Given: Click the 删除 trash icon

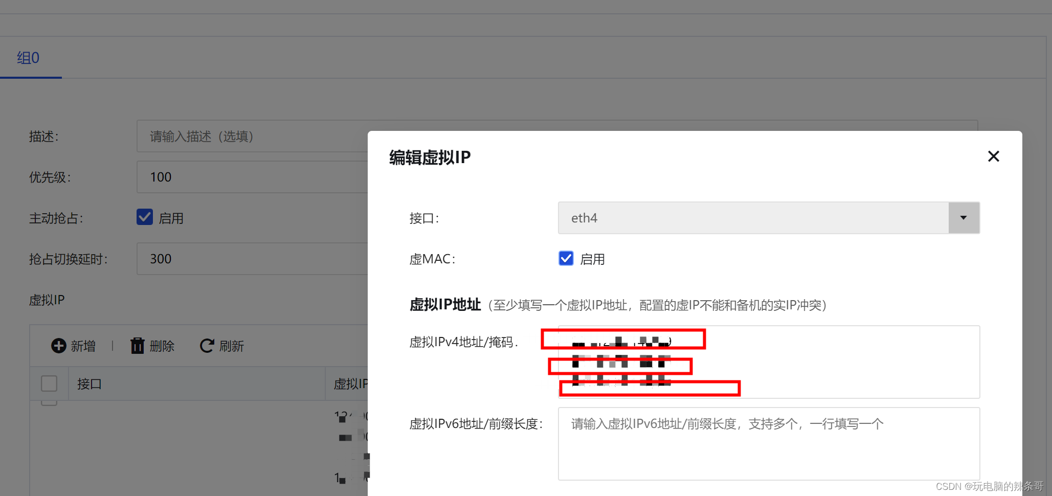Looking at the screenshot, I should 138,346.
